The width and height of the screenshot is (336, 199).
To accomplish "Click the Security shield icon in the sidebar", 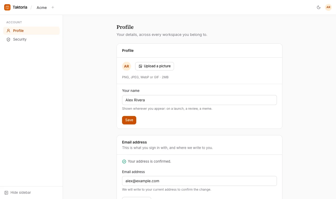I will point(8,39).
